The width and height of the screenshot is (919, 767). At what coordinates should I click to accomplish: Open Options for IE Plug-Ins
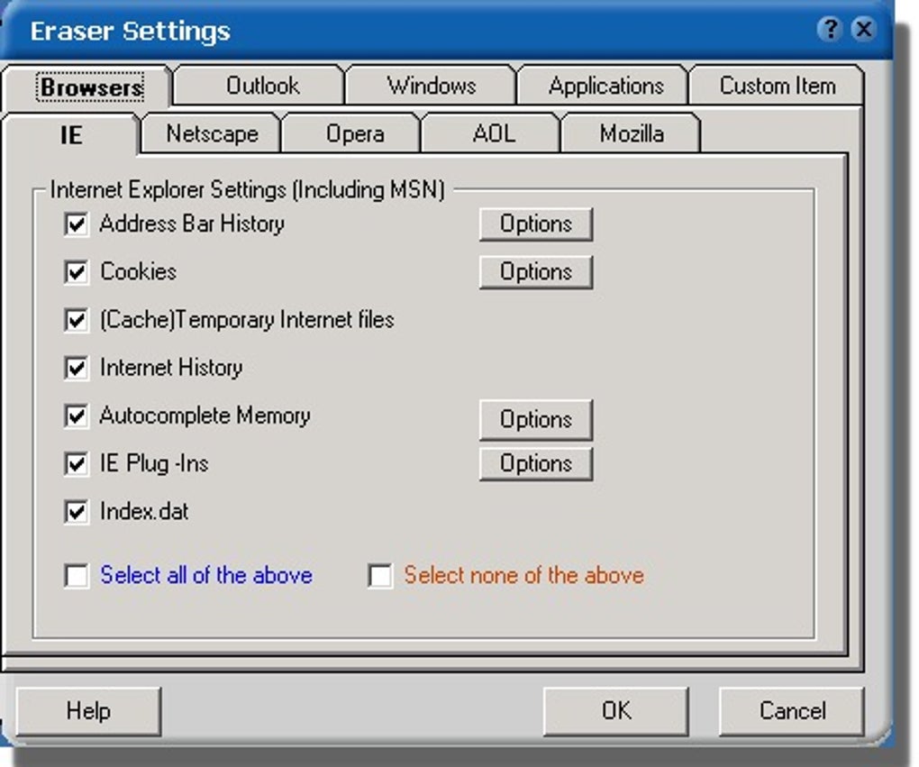(536, 464)
